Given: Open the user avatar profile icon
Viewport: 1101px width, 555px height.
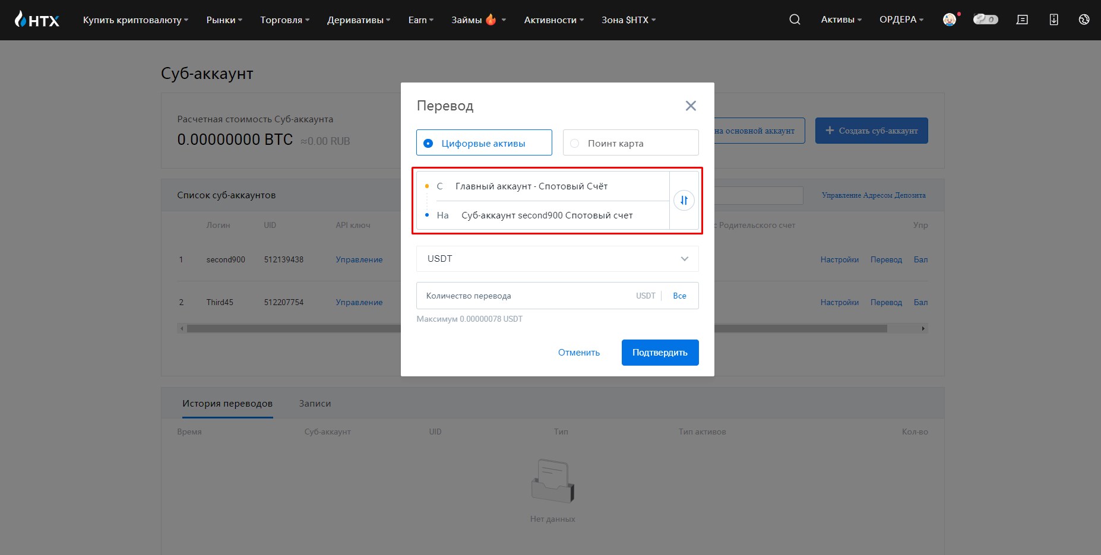Looking at the screenshot, I should pyautogui.click(x=950, y=20).
